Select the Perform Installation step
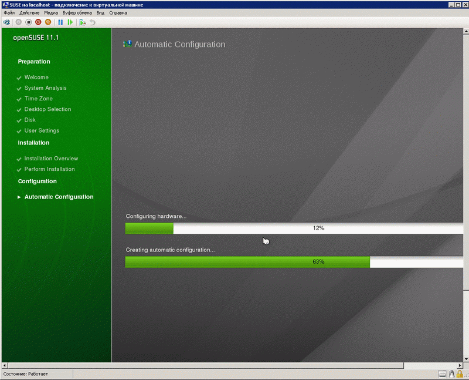Screen dimensions: 469x380 point(49,169)
